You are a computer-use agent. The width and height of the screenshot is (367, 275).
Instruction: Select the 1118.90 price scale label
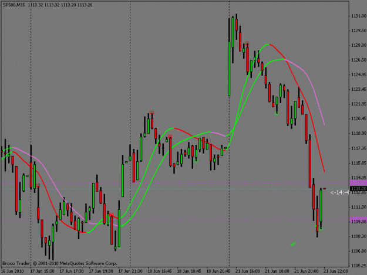[358, 134]
